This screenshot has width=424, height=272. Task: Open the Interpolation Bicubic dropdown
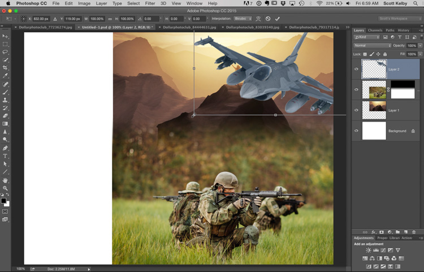tap(243, 19)
